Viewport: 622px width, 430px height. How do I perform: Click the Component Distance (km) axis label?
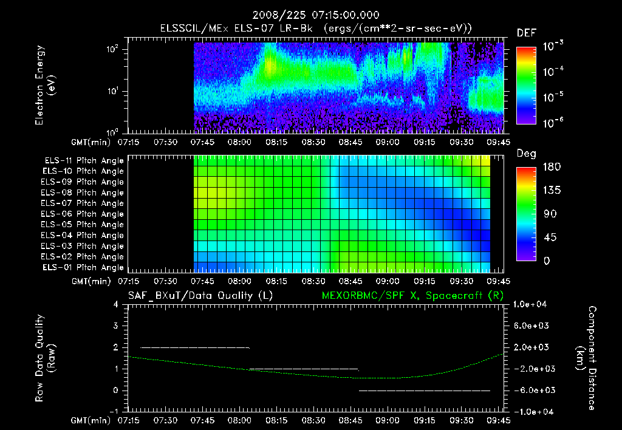(x=586, y=358)
